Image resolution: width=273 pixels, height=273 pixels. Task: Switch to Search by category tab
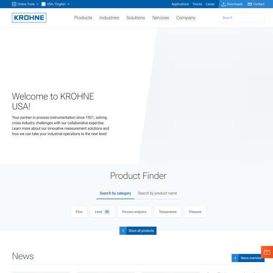point(115,193)
